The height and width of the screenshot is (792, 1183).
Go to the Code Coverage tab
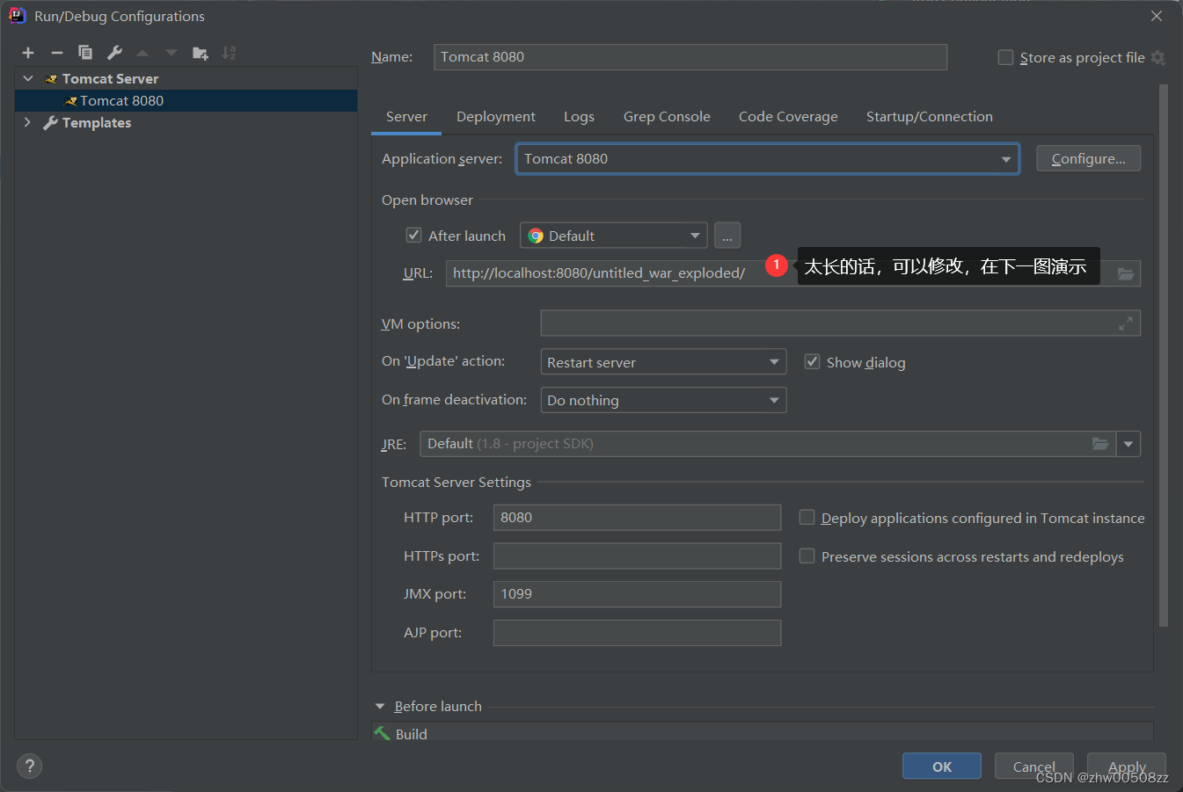coord(788,117)
